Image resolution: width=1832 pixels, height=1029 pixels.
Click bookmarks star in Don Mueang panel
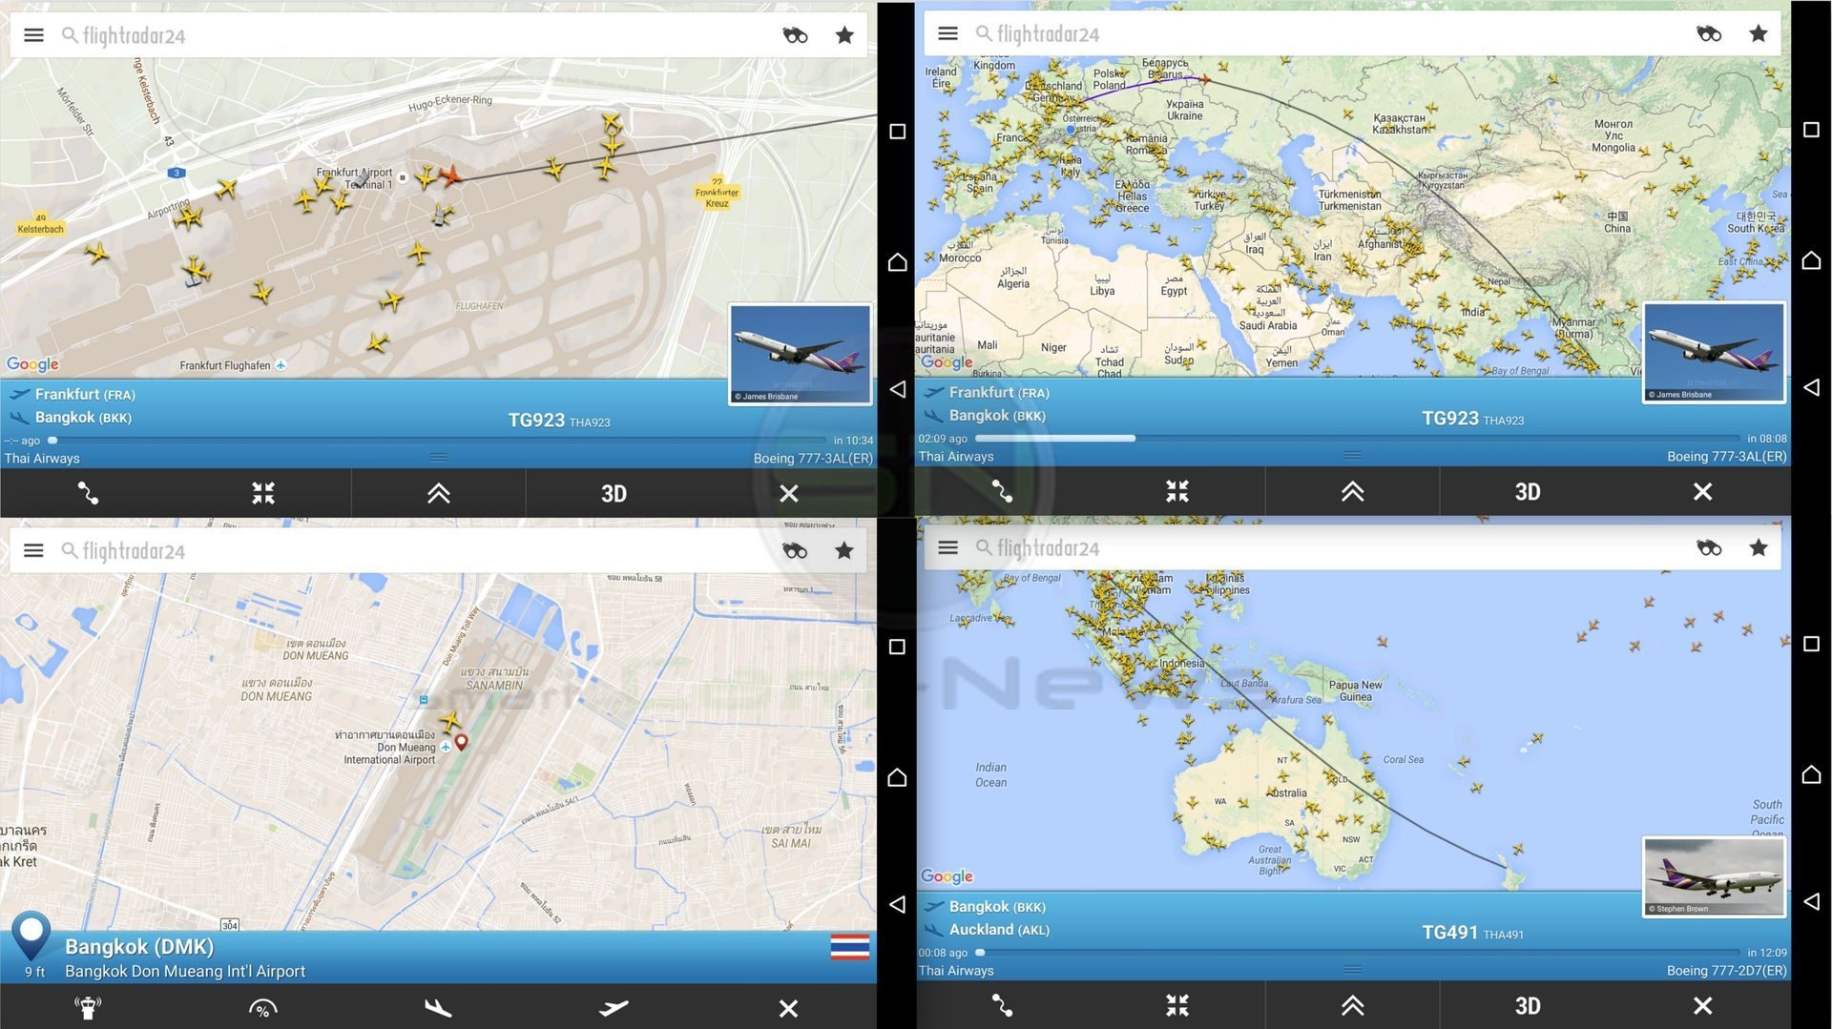[x=844, y=550]
